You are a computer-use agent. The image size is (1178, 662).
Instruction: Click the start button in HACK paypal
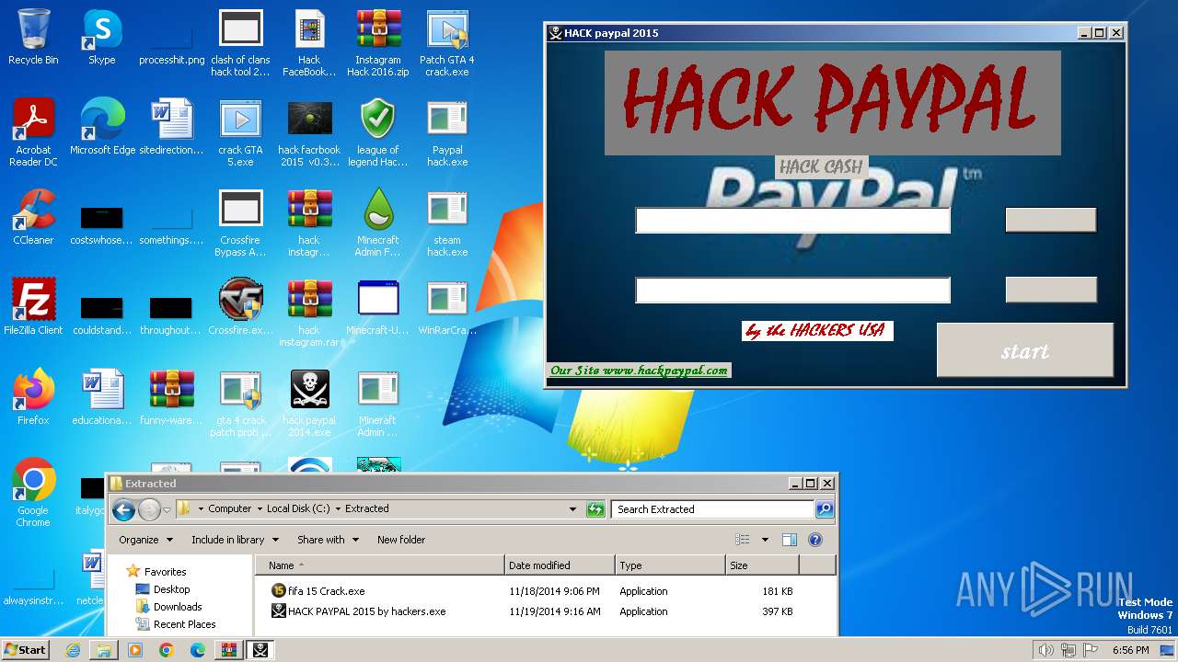[1024, 350]
